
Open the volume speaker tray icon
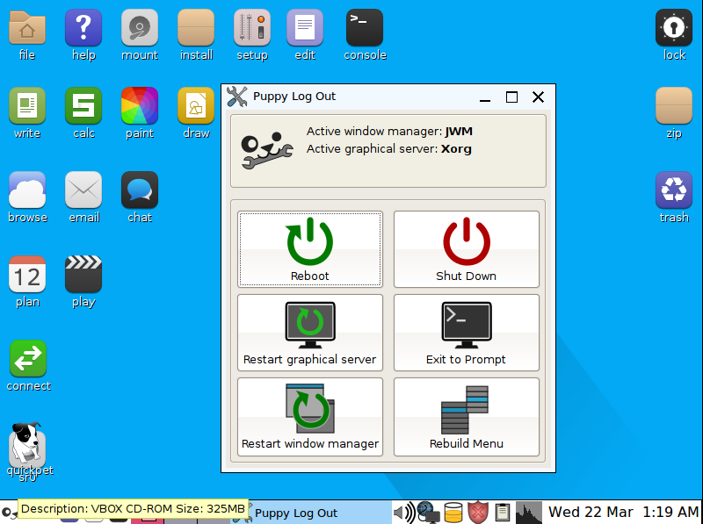pos(404,513)
